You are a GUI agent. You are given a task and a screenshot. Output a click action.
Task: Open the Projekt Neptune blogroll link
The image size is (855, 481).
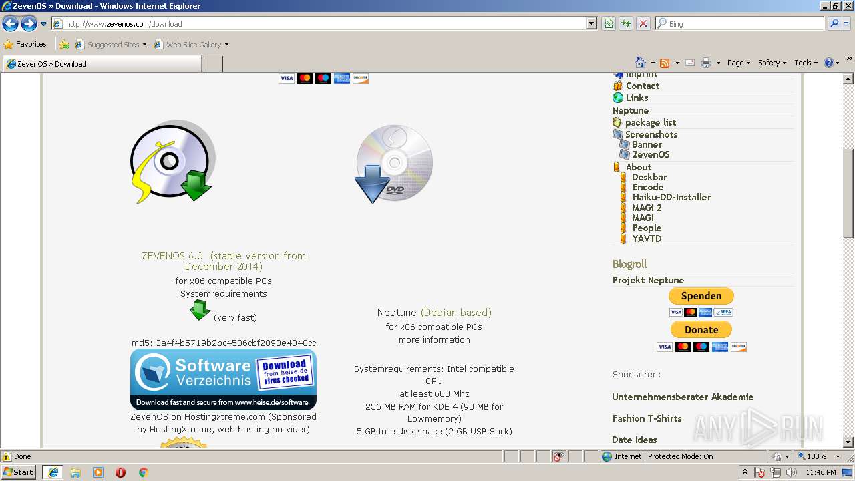click(x=648, y=280)
